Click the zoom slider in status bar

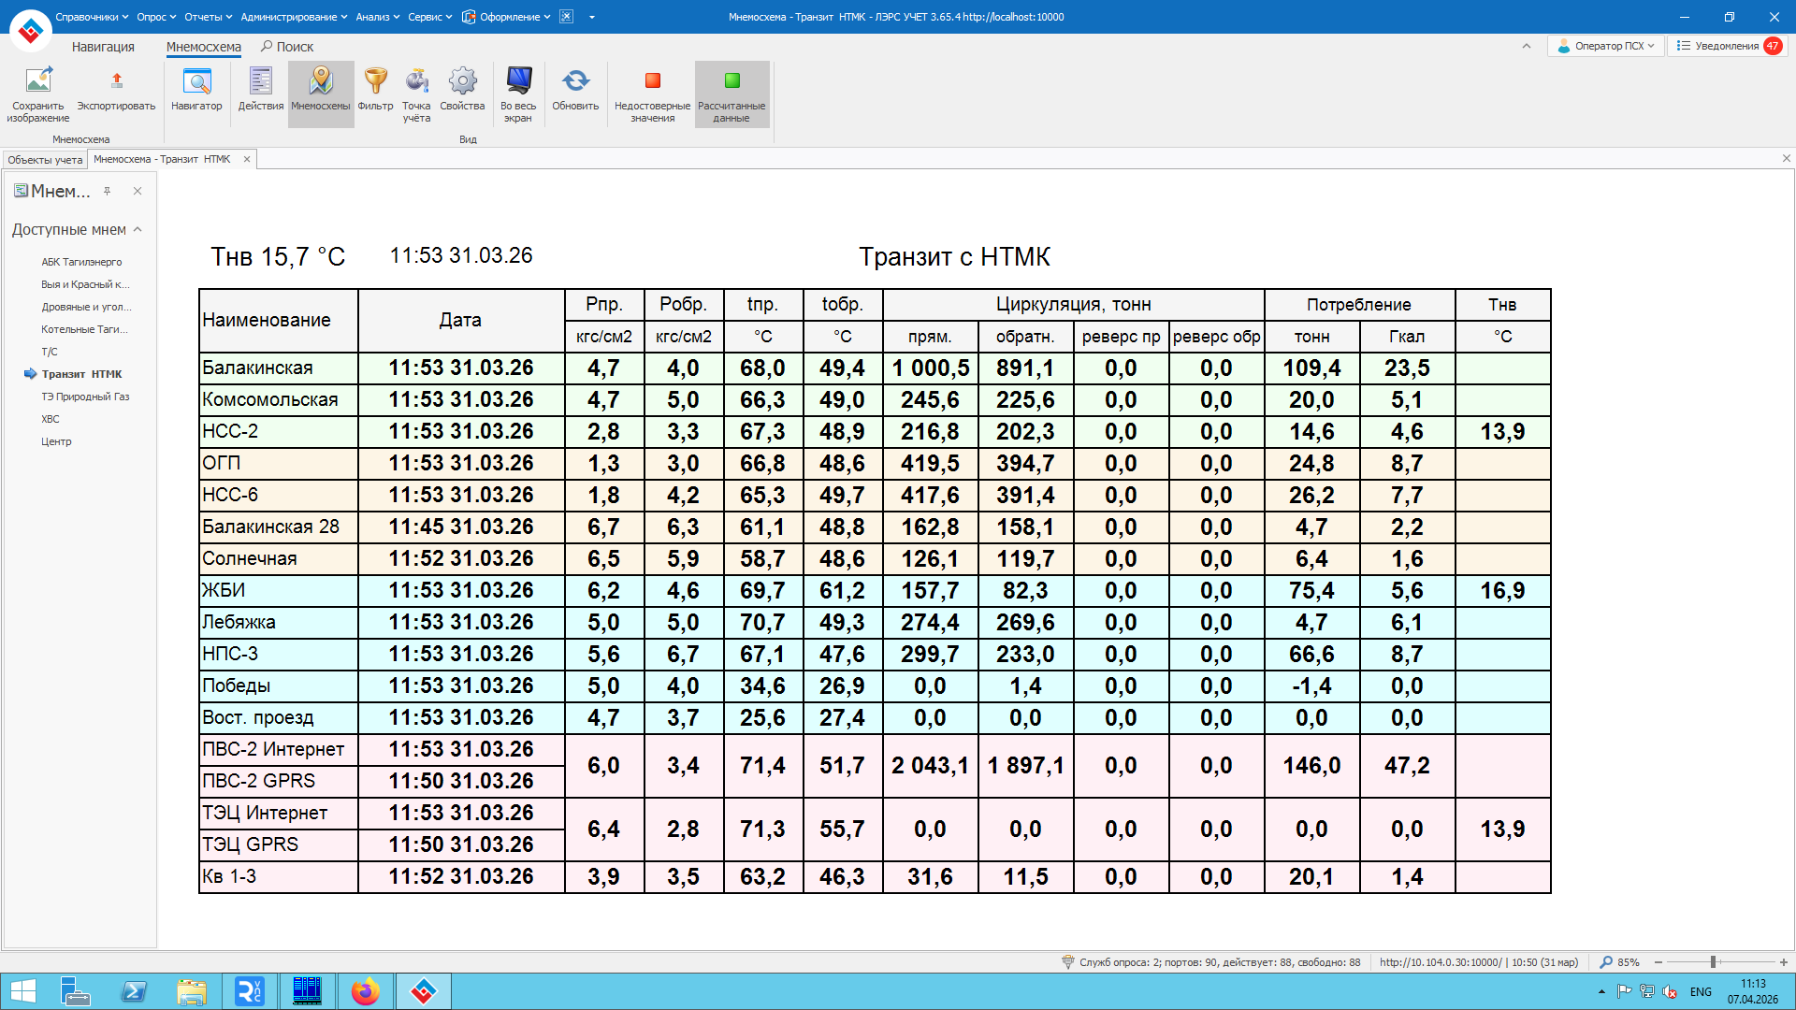point(1713,962)
